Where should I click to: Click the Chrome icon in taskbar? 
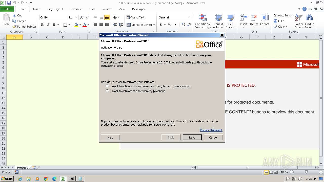[46, 179]
